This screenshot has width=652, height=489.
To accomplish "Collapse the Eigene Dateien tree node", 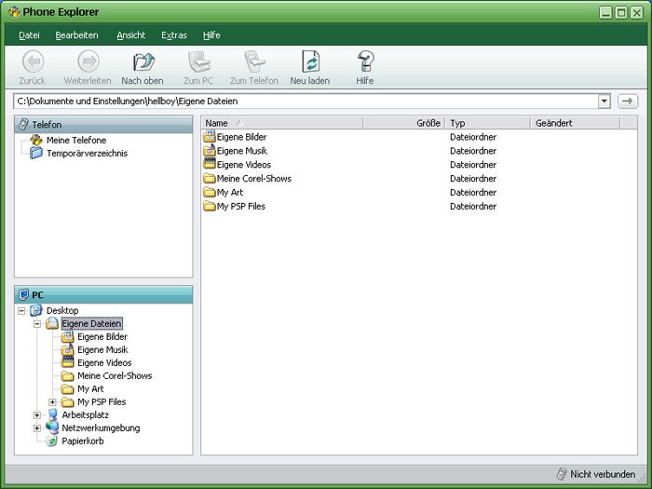I will (37, 323).
